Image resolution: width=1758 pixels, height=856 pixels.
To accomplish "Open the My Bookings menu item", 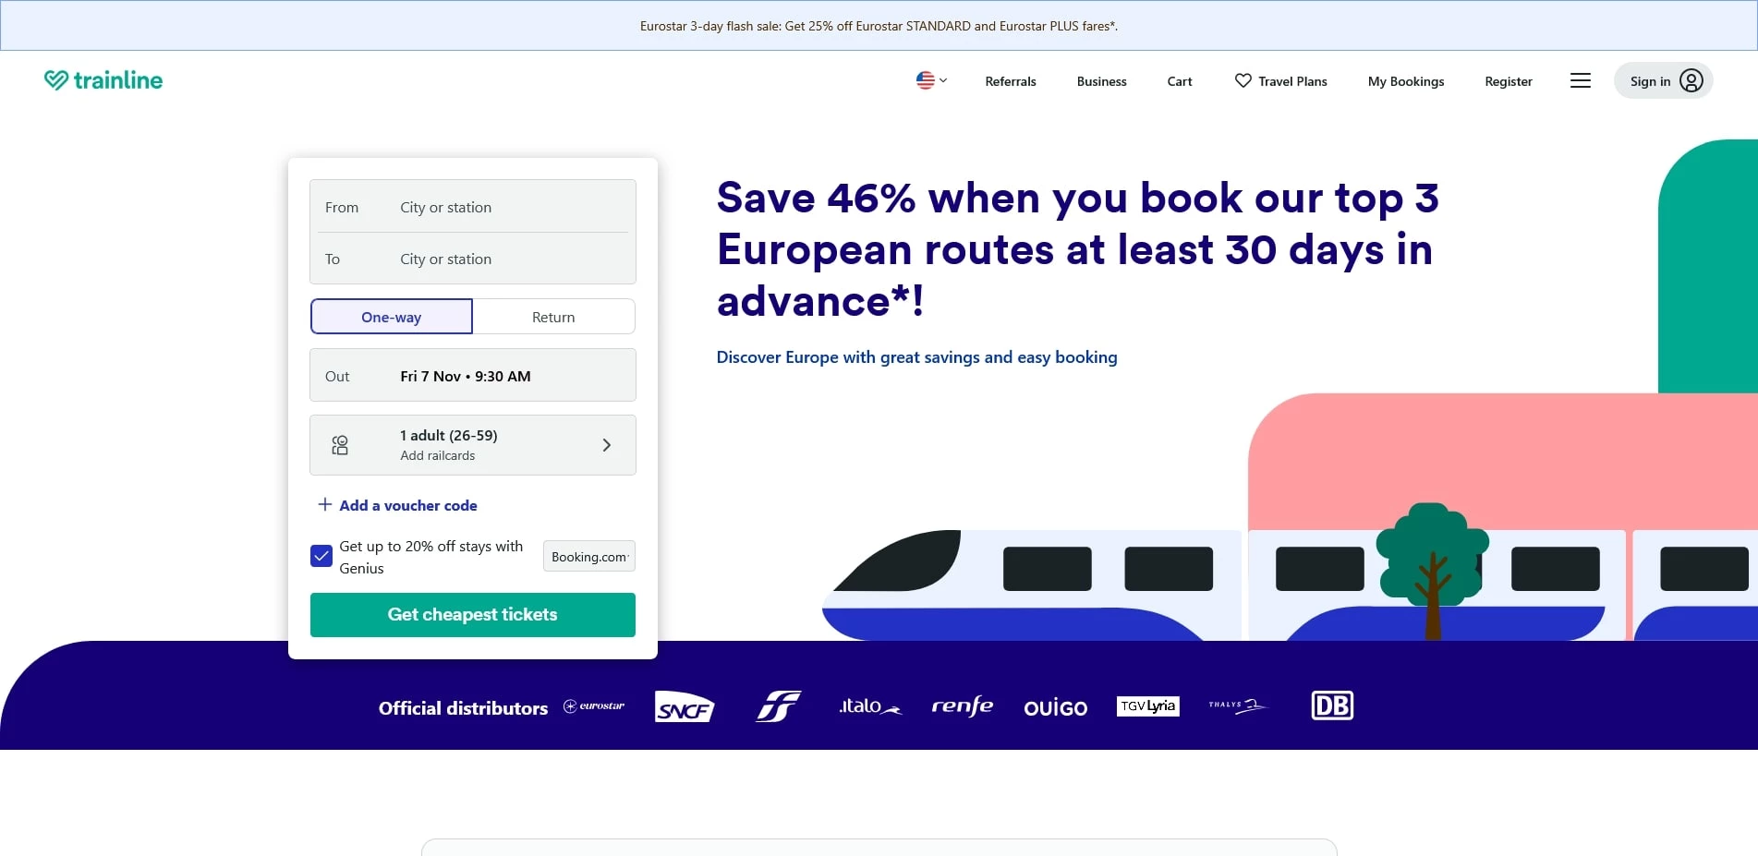I will coord(1405,81).
